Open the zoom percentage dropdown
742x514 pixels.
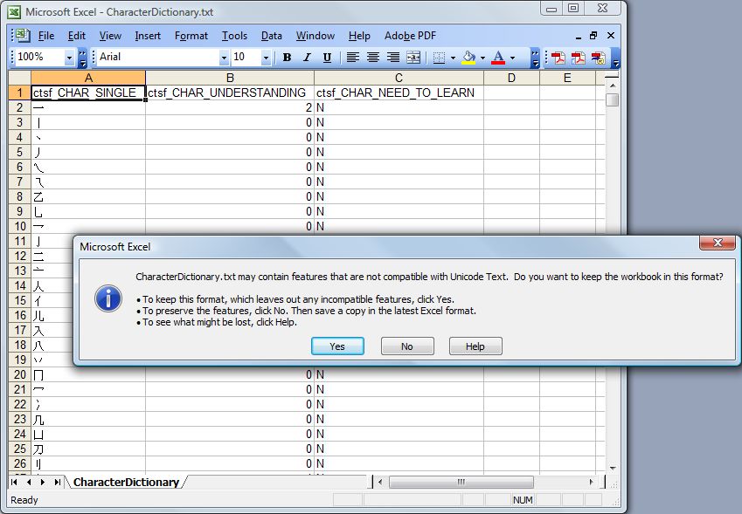(70, 58)
